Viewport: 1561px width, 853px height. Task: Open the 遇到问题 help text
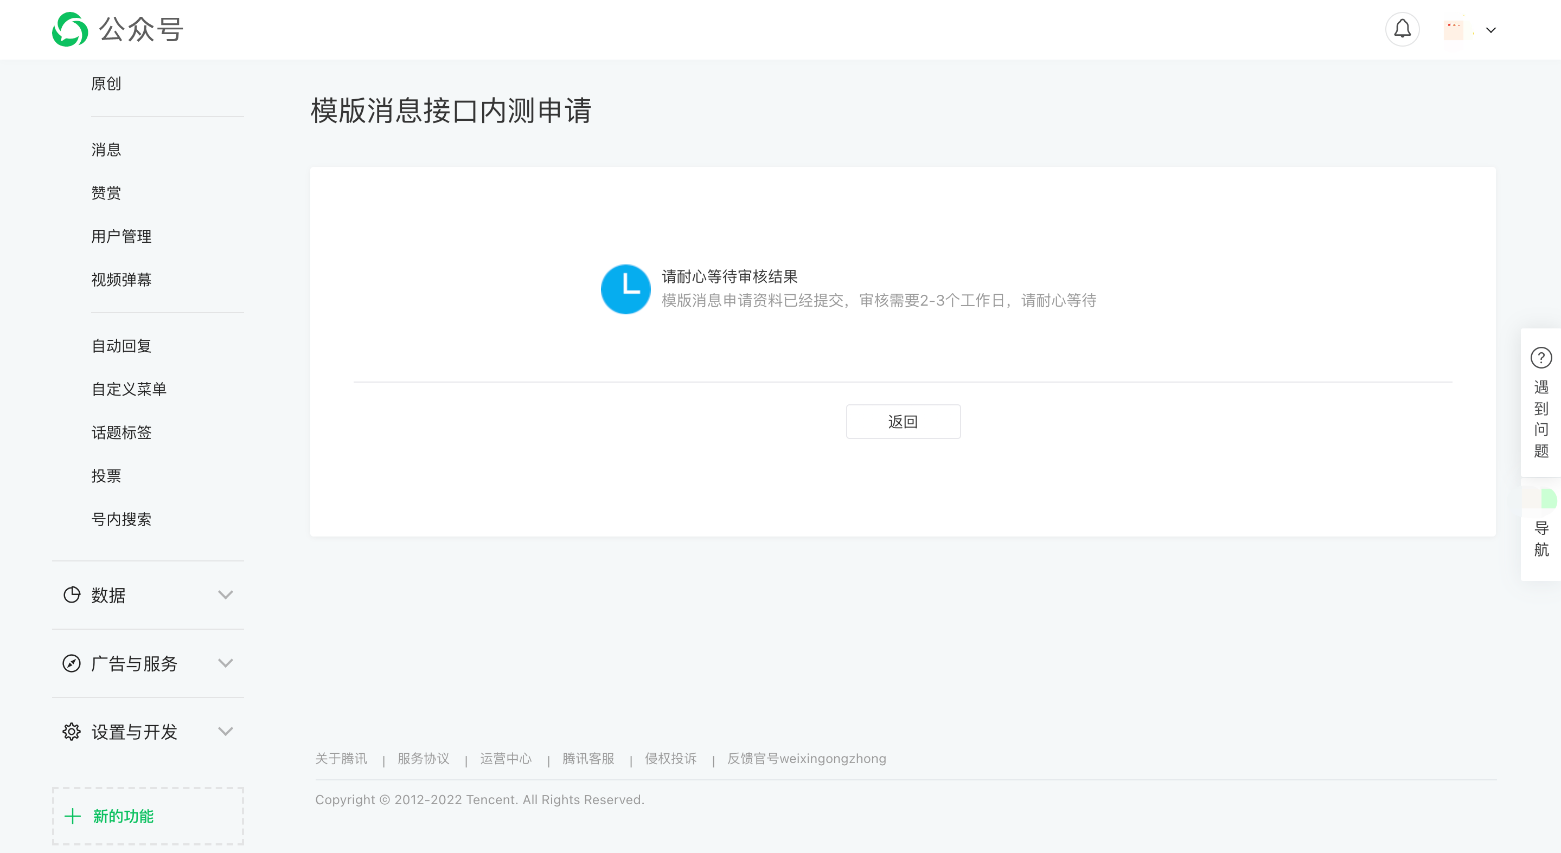(1541, 419)
